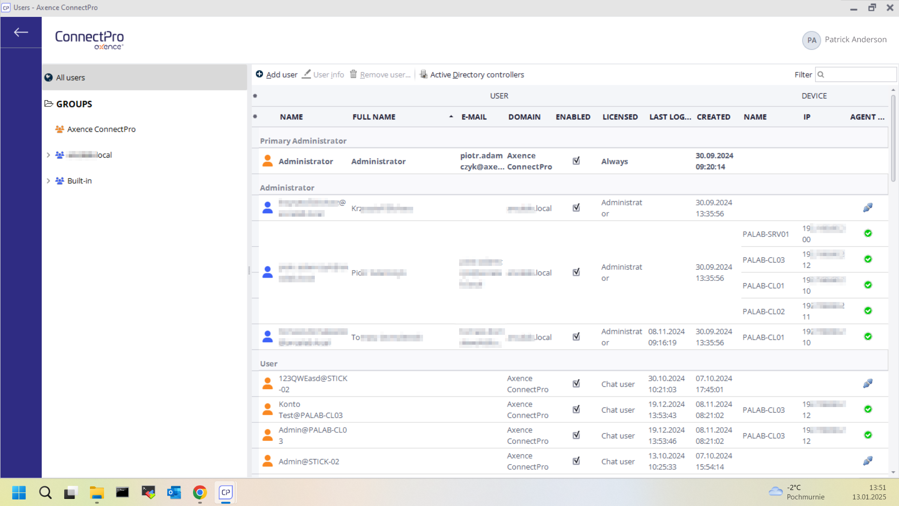Sort by ENABLED column header
The image size is (899, 506).
click(573, 117)
